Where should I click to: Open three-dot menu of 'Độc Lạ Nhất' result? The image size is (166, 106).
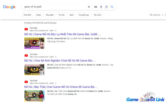coord(56,31)
